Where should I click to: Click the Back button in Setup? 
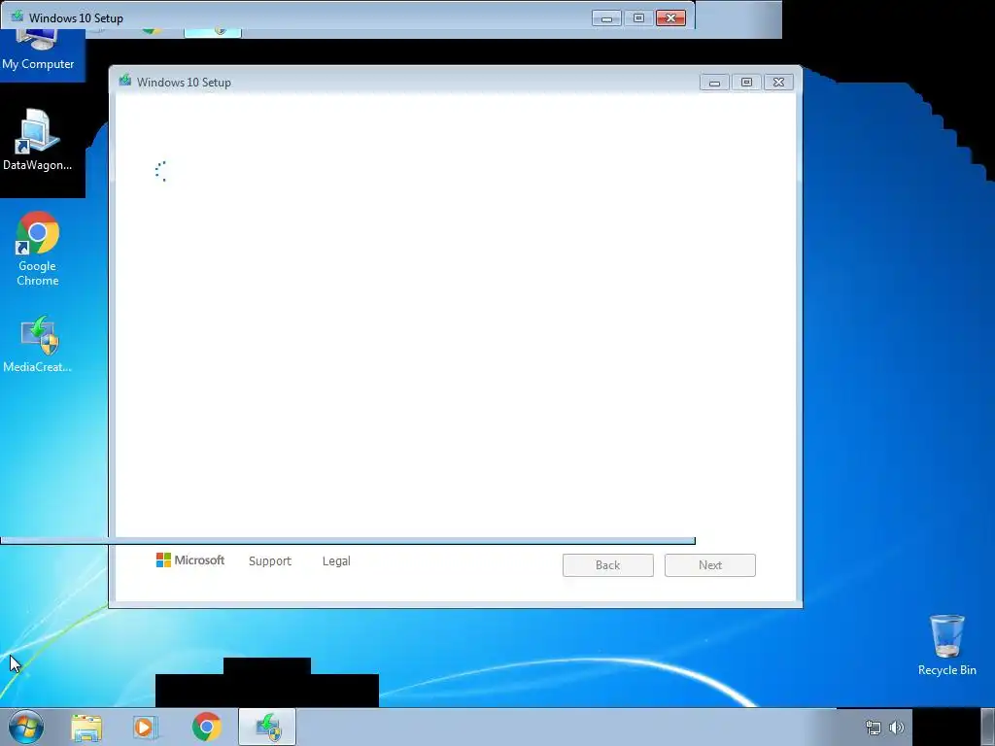pyautogui.click(x=608, y=565)
